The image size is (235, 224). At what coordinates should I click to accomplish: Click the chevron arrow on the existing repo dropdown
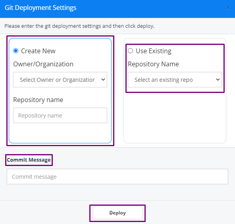pyautogui.click(x=218, y=79)
